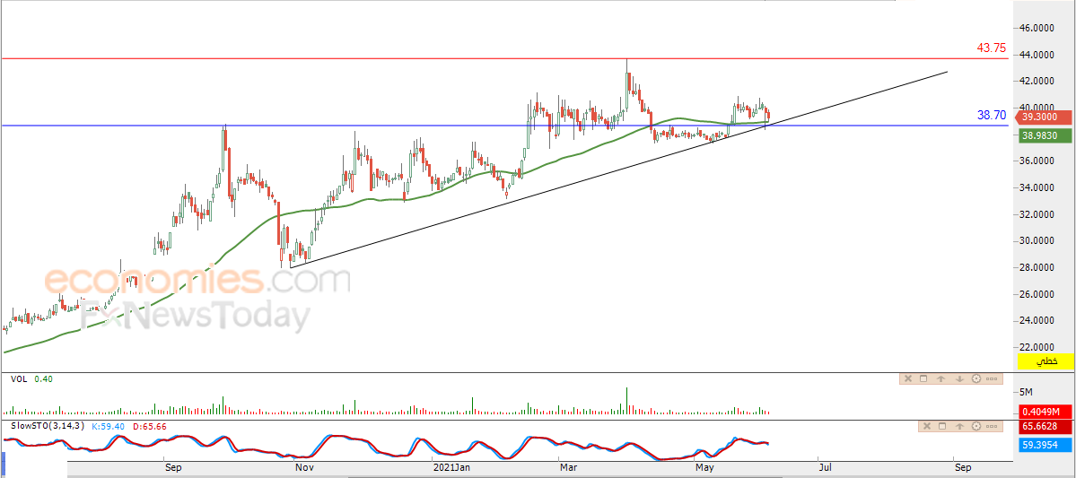
Task: Click the blue stochastic tag 59.3954
Action: tap(1045, 445)
